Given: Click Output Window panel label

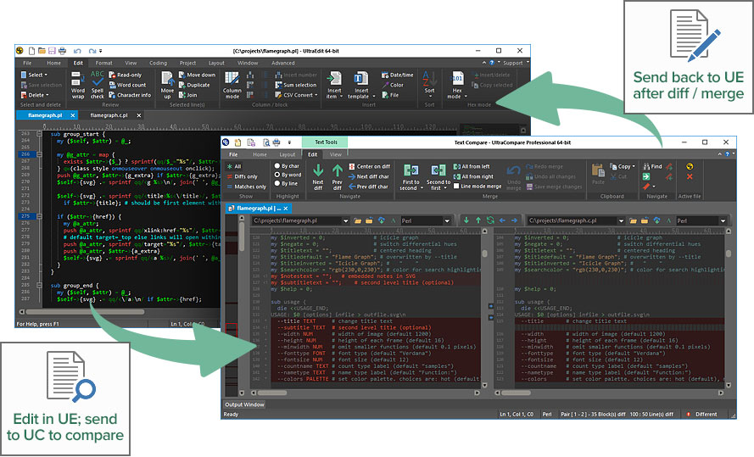Looking at the screenshot, I should tap(244, 404).
